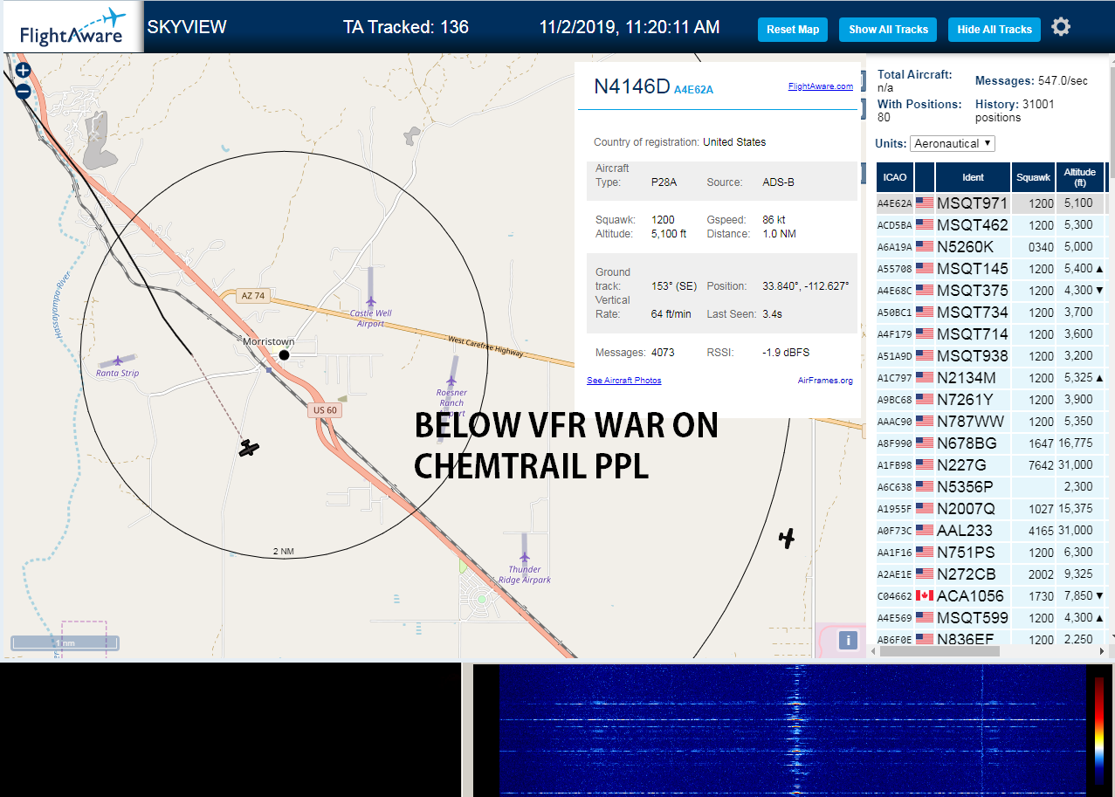1115x797 pixels.
Task: Click the US flag in N751PS row
Action: pos(925,553)
